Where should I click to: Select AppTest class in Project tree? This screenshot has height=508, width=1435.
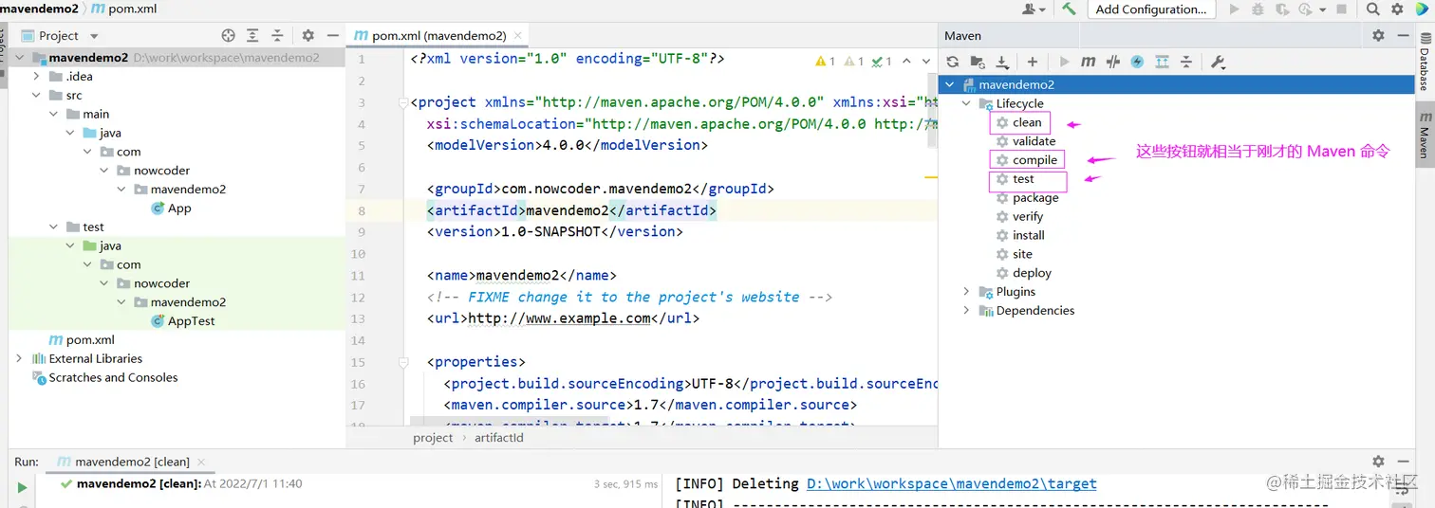pos(183,320)
